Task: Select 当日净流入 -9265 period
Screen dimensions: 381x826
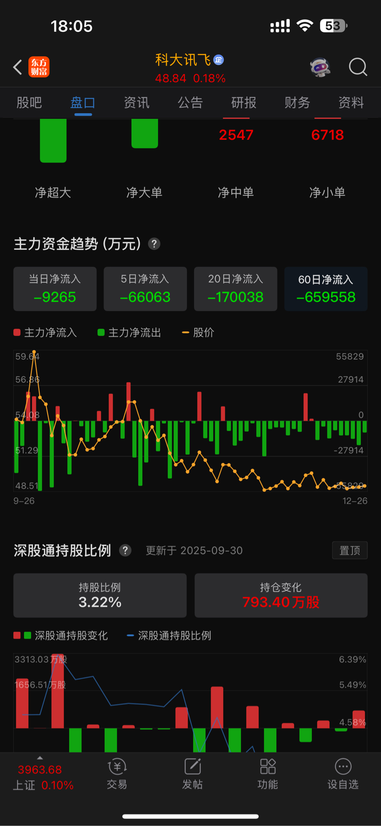Action: (55, 289)
